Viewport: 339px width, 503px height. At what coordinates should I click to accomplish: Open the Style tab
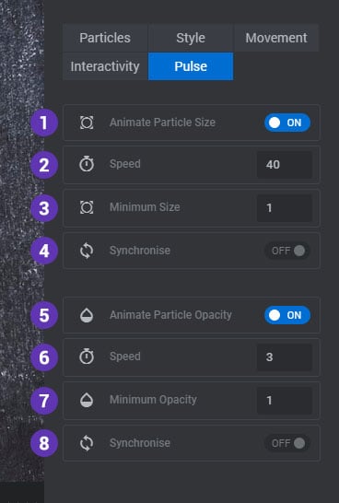click(x=191, y=38)
